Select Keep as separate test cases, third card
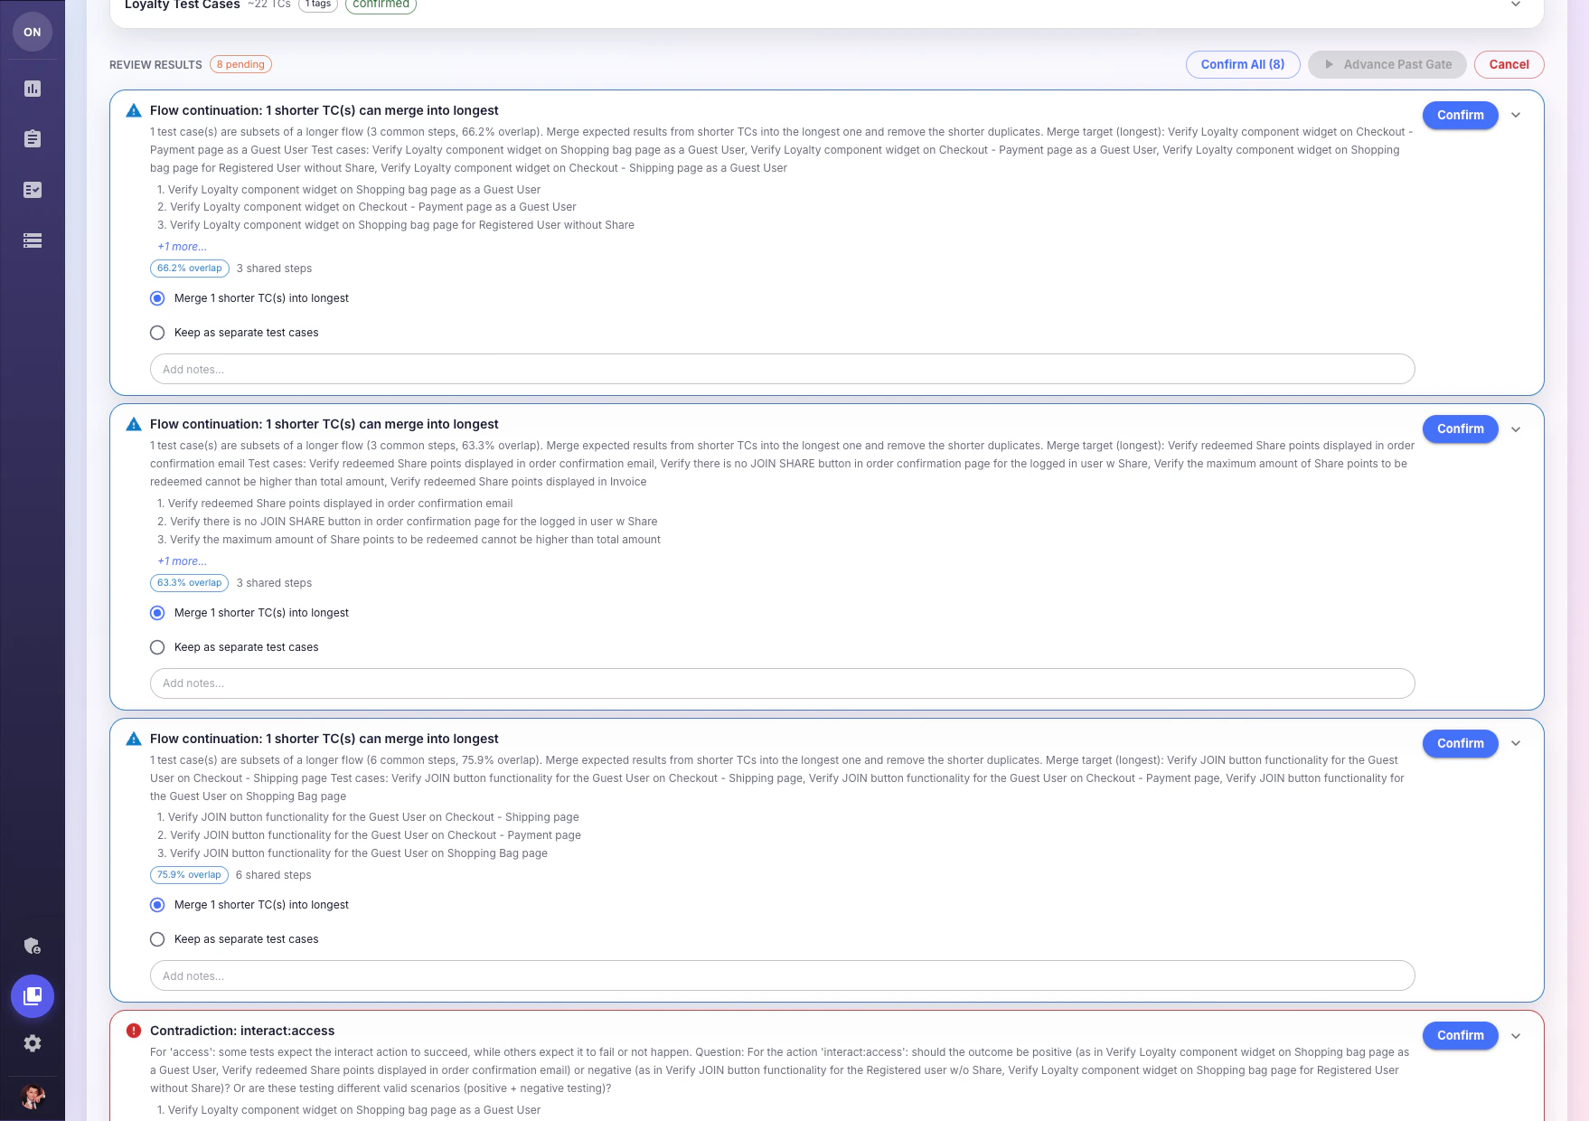This screenshot has height=1121, width=1589. [157, 939]
